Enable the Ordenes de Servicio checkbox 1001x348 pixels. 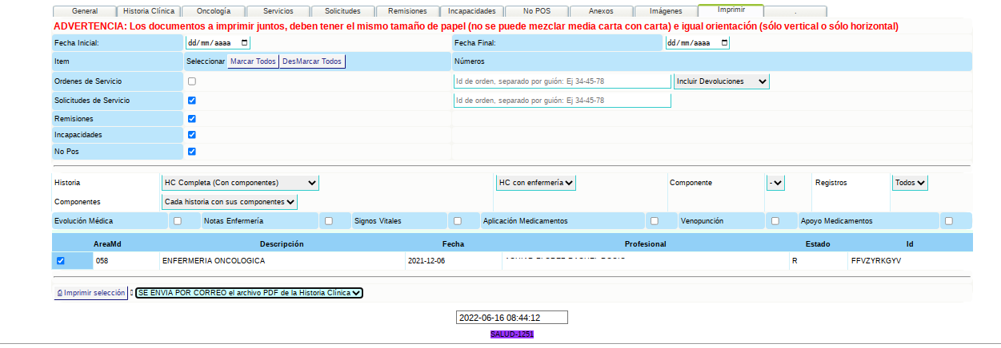tap(192, 81)
